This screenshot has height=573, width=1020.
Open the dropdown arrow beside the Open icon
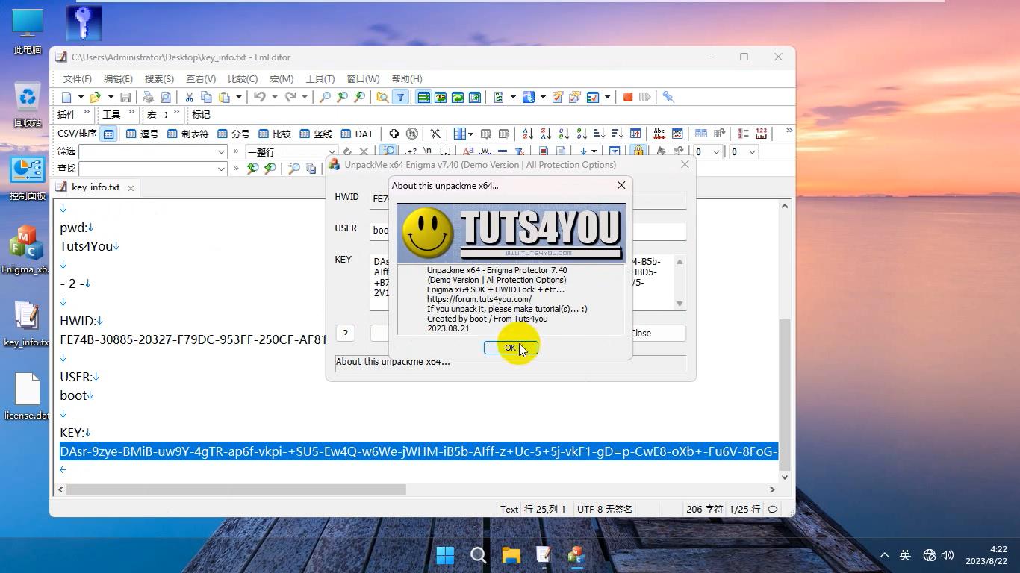110,97
